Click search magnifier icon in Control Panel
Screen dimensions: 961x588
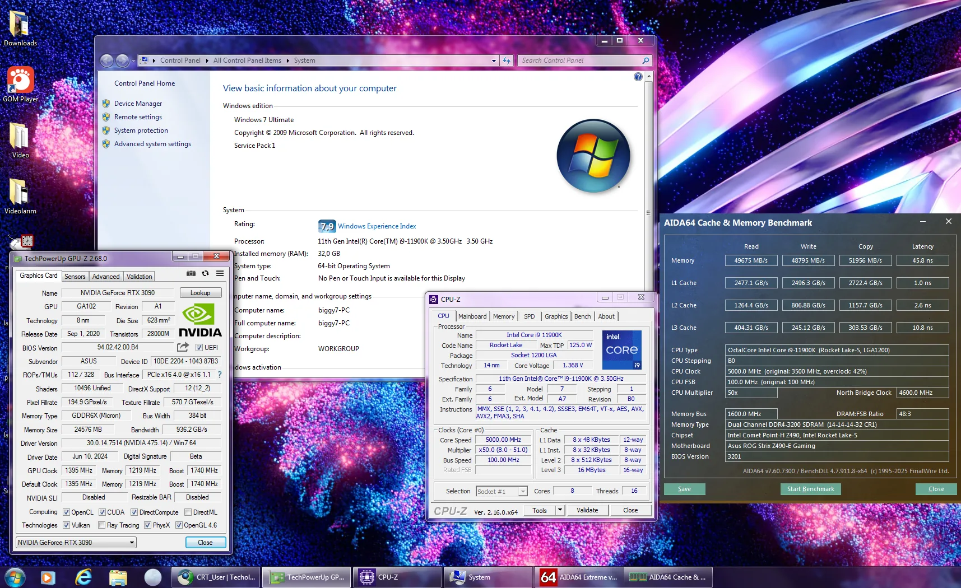[646, 60]
